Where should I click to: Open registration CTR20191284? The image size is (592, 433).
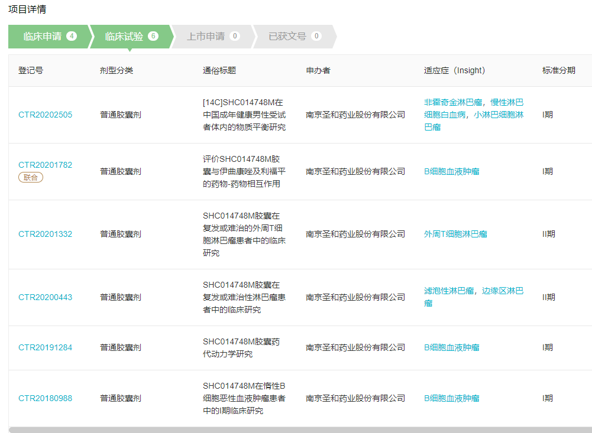pyautogui.click(x=46, y=347)
